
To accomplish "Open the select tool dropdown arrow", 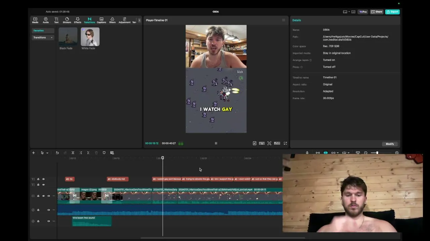I will pyautogui.click(x=47, y=153).
